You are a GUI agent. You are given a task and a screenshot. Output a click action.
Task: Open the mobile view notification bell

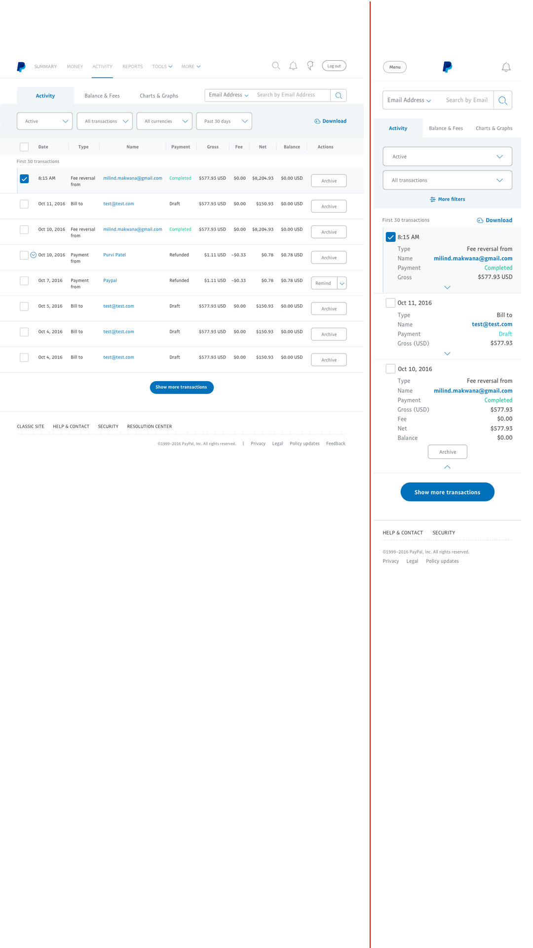click(x=506, y=67)
